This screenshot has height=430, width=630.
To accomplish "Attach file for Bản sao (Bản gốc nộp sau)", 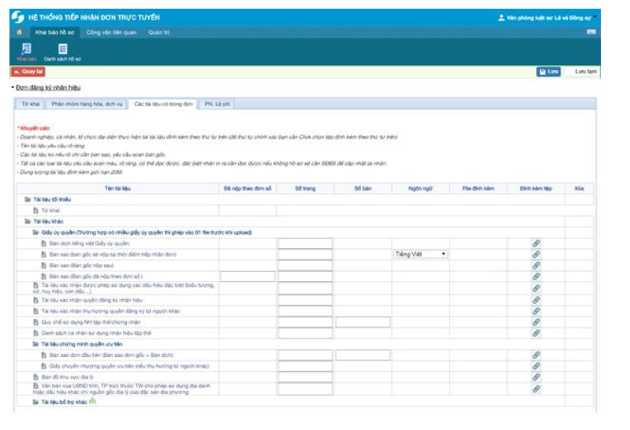I will tap(536, 265).
